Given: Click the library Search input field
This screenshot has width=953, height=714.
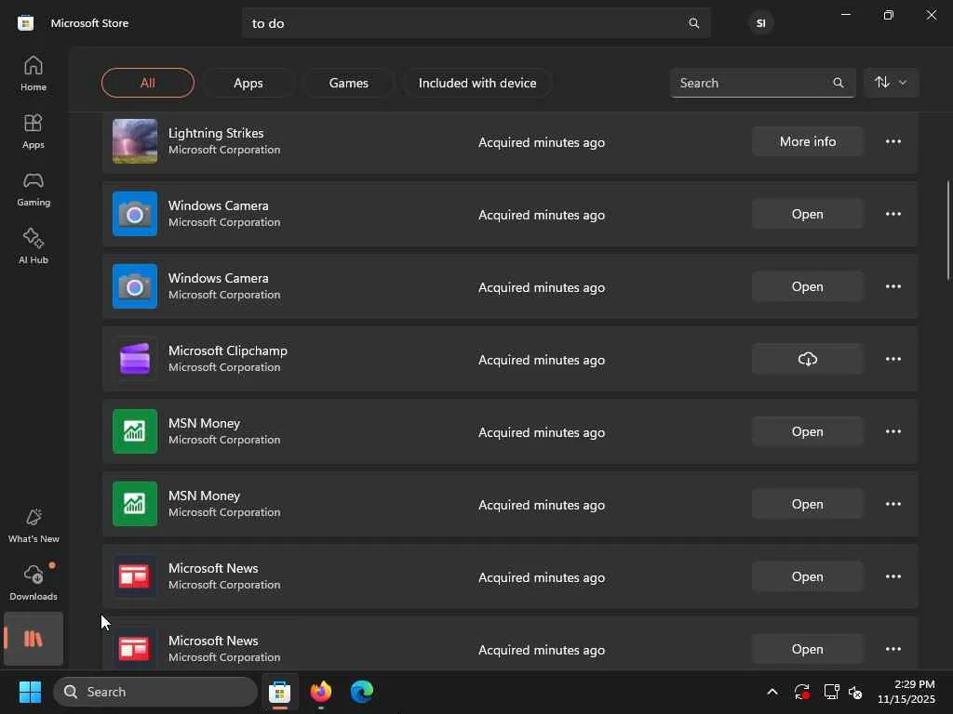Looking at the screenshot, I should click(x=762, y=83).
